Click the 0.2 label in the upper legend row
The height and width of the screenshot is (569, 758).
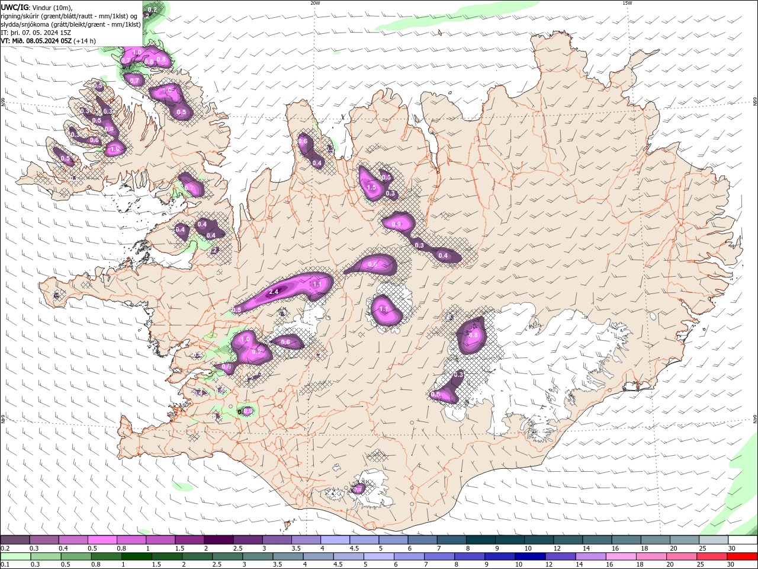tap(5, 548)
